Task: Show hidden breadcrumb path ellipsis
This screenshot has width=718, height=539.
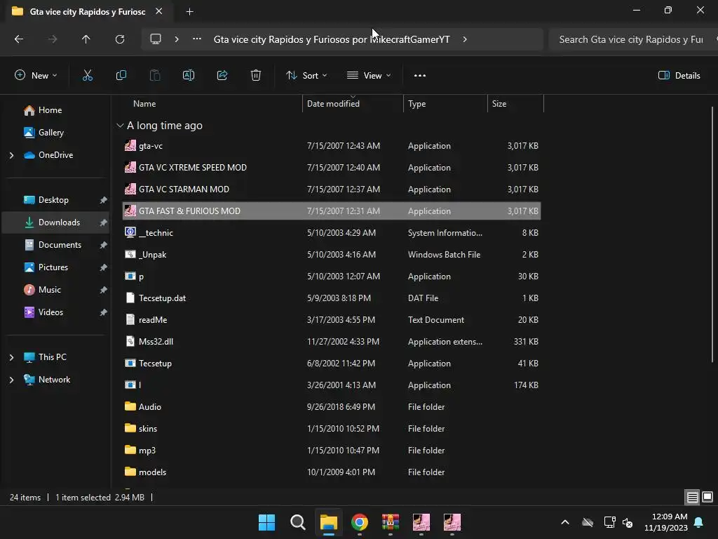Action: pos(197,39)
